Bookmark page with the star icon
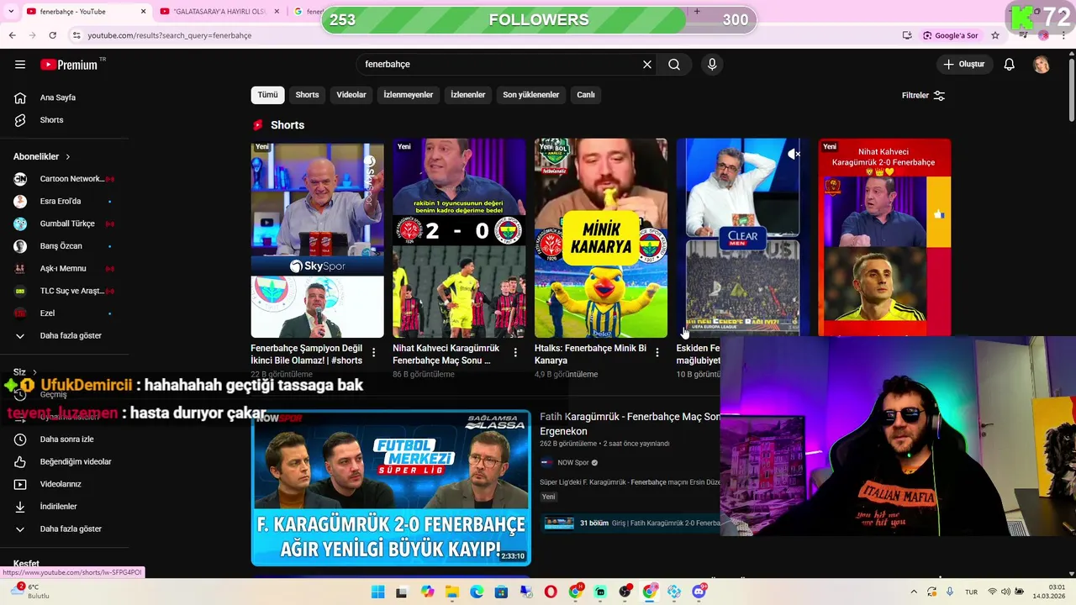1076x605 pixels. (995, 35)
